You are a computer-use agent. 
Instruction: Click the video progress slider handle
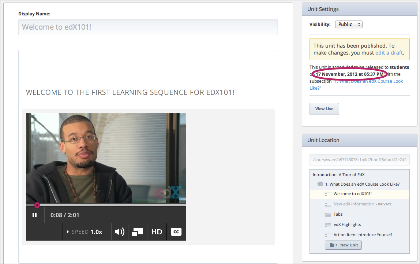pyautogui.click(x=37, y=205)
